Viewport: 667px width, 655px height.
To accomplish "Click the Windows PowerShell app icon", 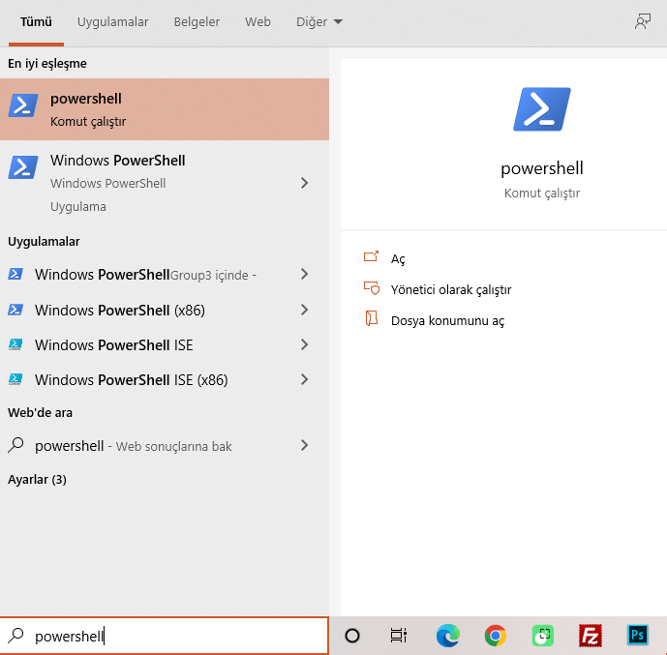I will [x=23, y=167].
